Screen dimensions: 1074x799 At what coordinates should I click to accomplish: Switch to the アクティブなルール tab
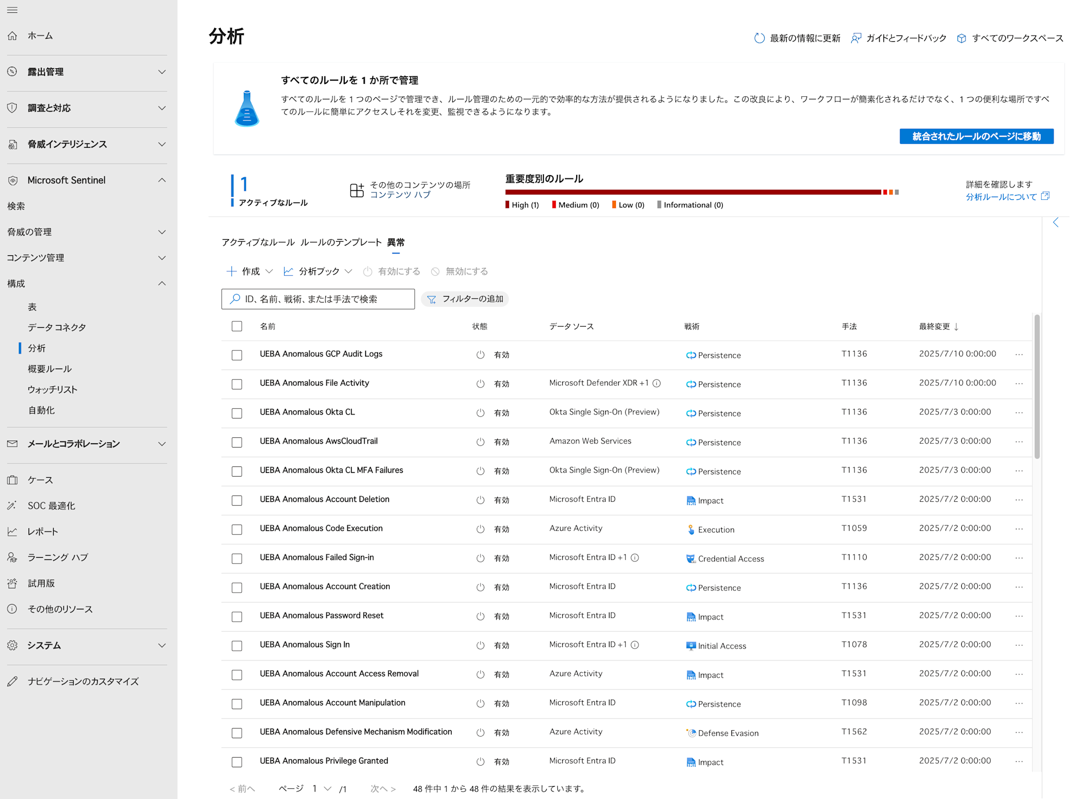258,242
